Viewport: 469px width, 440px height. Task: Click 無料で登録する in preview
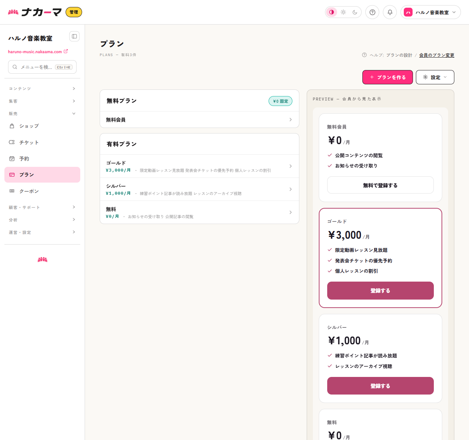click(380, 185)
